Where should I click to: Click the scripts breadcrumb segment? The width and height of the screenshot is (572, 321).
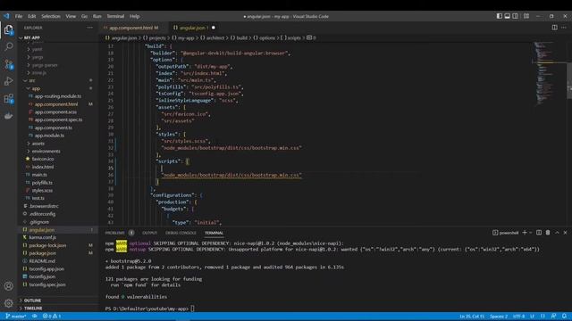pyautogui.click(x=290, y=37)
